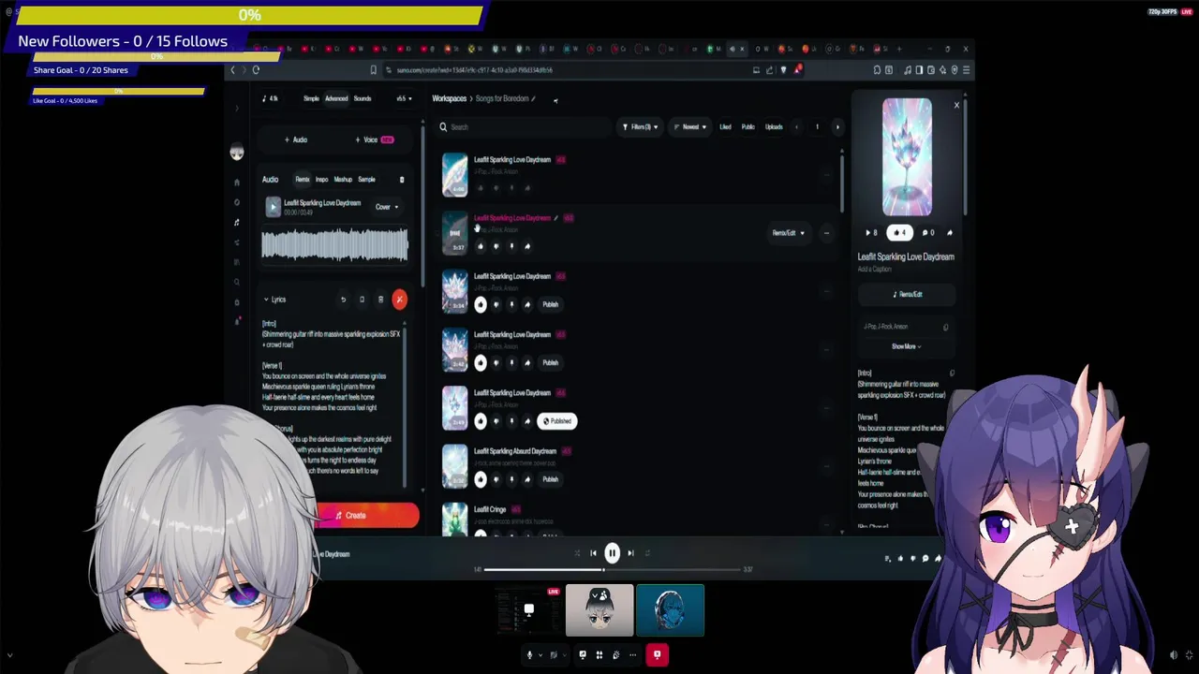Reload the browser page
The image size is (1199, 674).
[256, 70]
